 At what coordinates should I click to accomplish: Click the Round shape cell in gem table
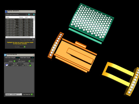(15, 64)
